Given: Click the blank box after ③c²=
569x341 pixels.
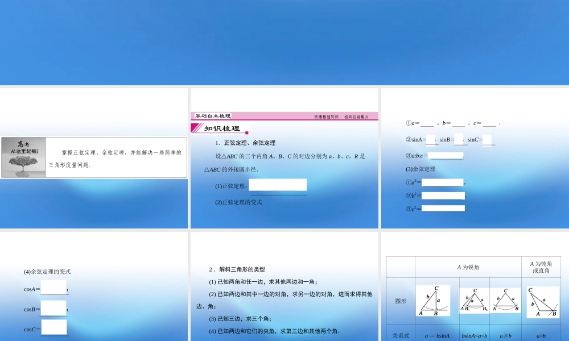Looking at the screenshot, I should point(443,209).
